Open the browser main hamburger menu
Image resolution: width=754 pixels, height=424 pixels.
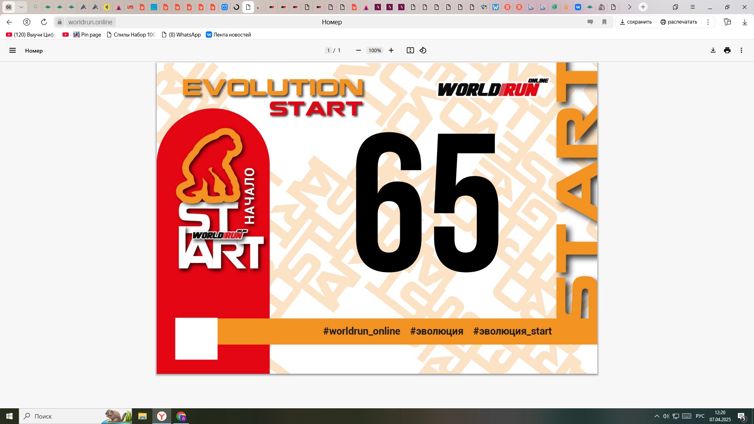click(x=693, y=7)
